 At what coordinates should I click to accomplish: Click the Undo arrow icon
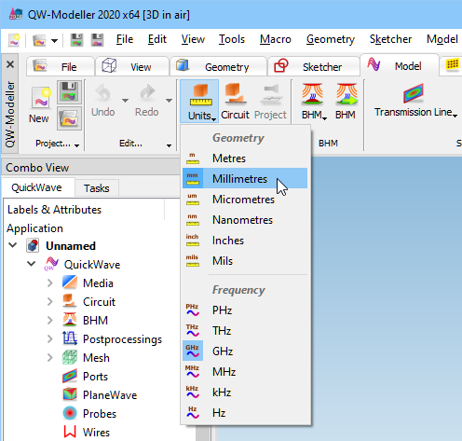point(103,93)
